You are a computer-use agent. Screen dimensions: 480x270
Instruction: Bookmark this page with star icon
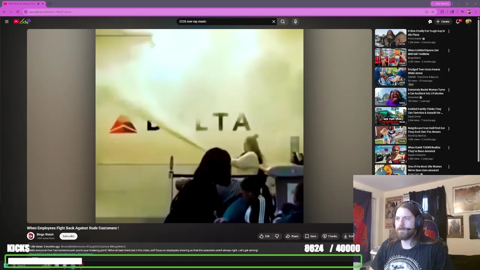[433, 12]
